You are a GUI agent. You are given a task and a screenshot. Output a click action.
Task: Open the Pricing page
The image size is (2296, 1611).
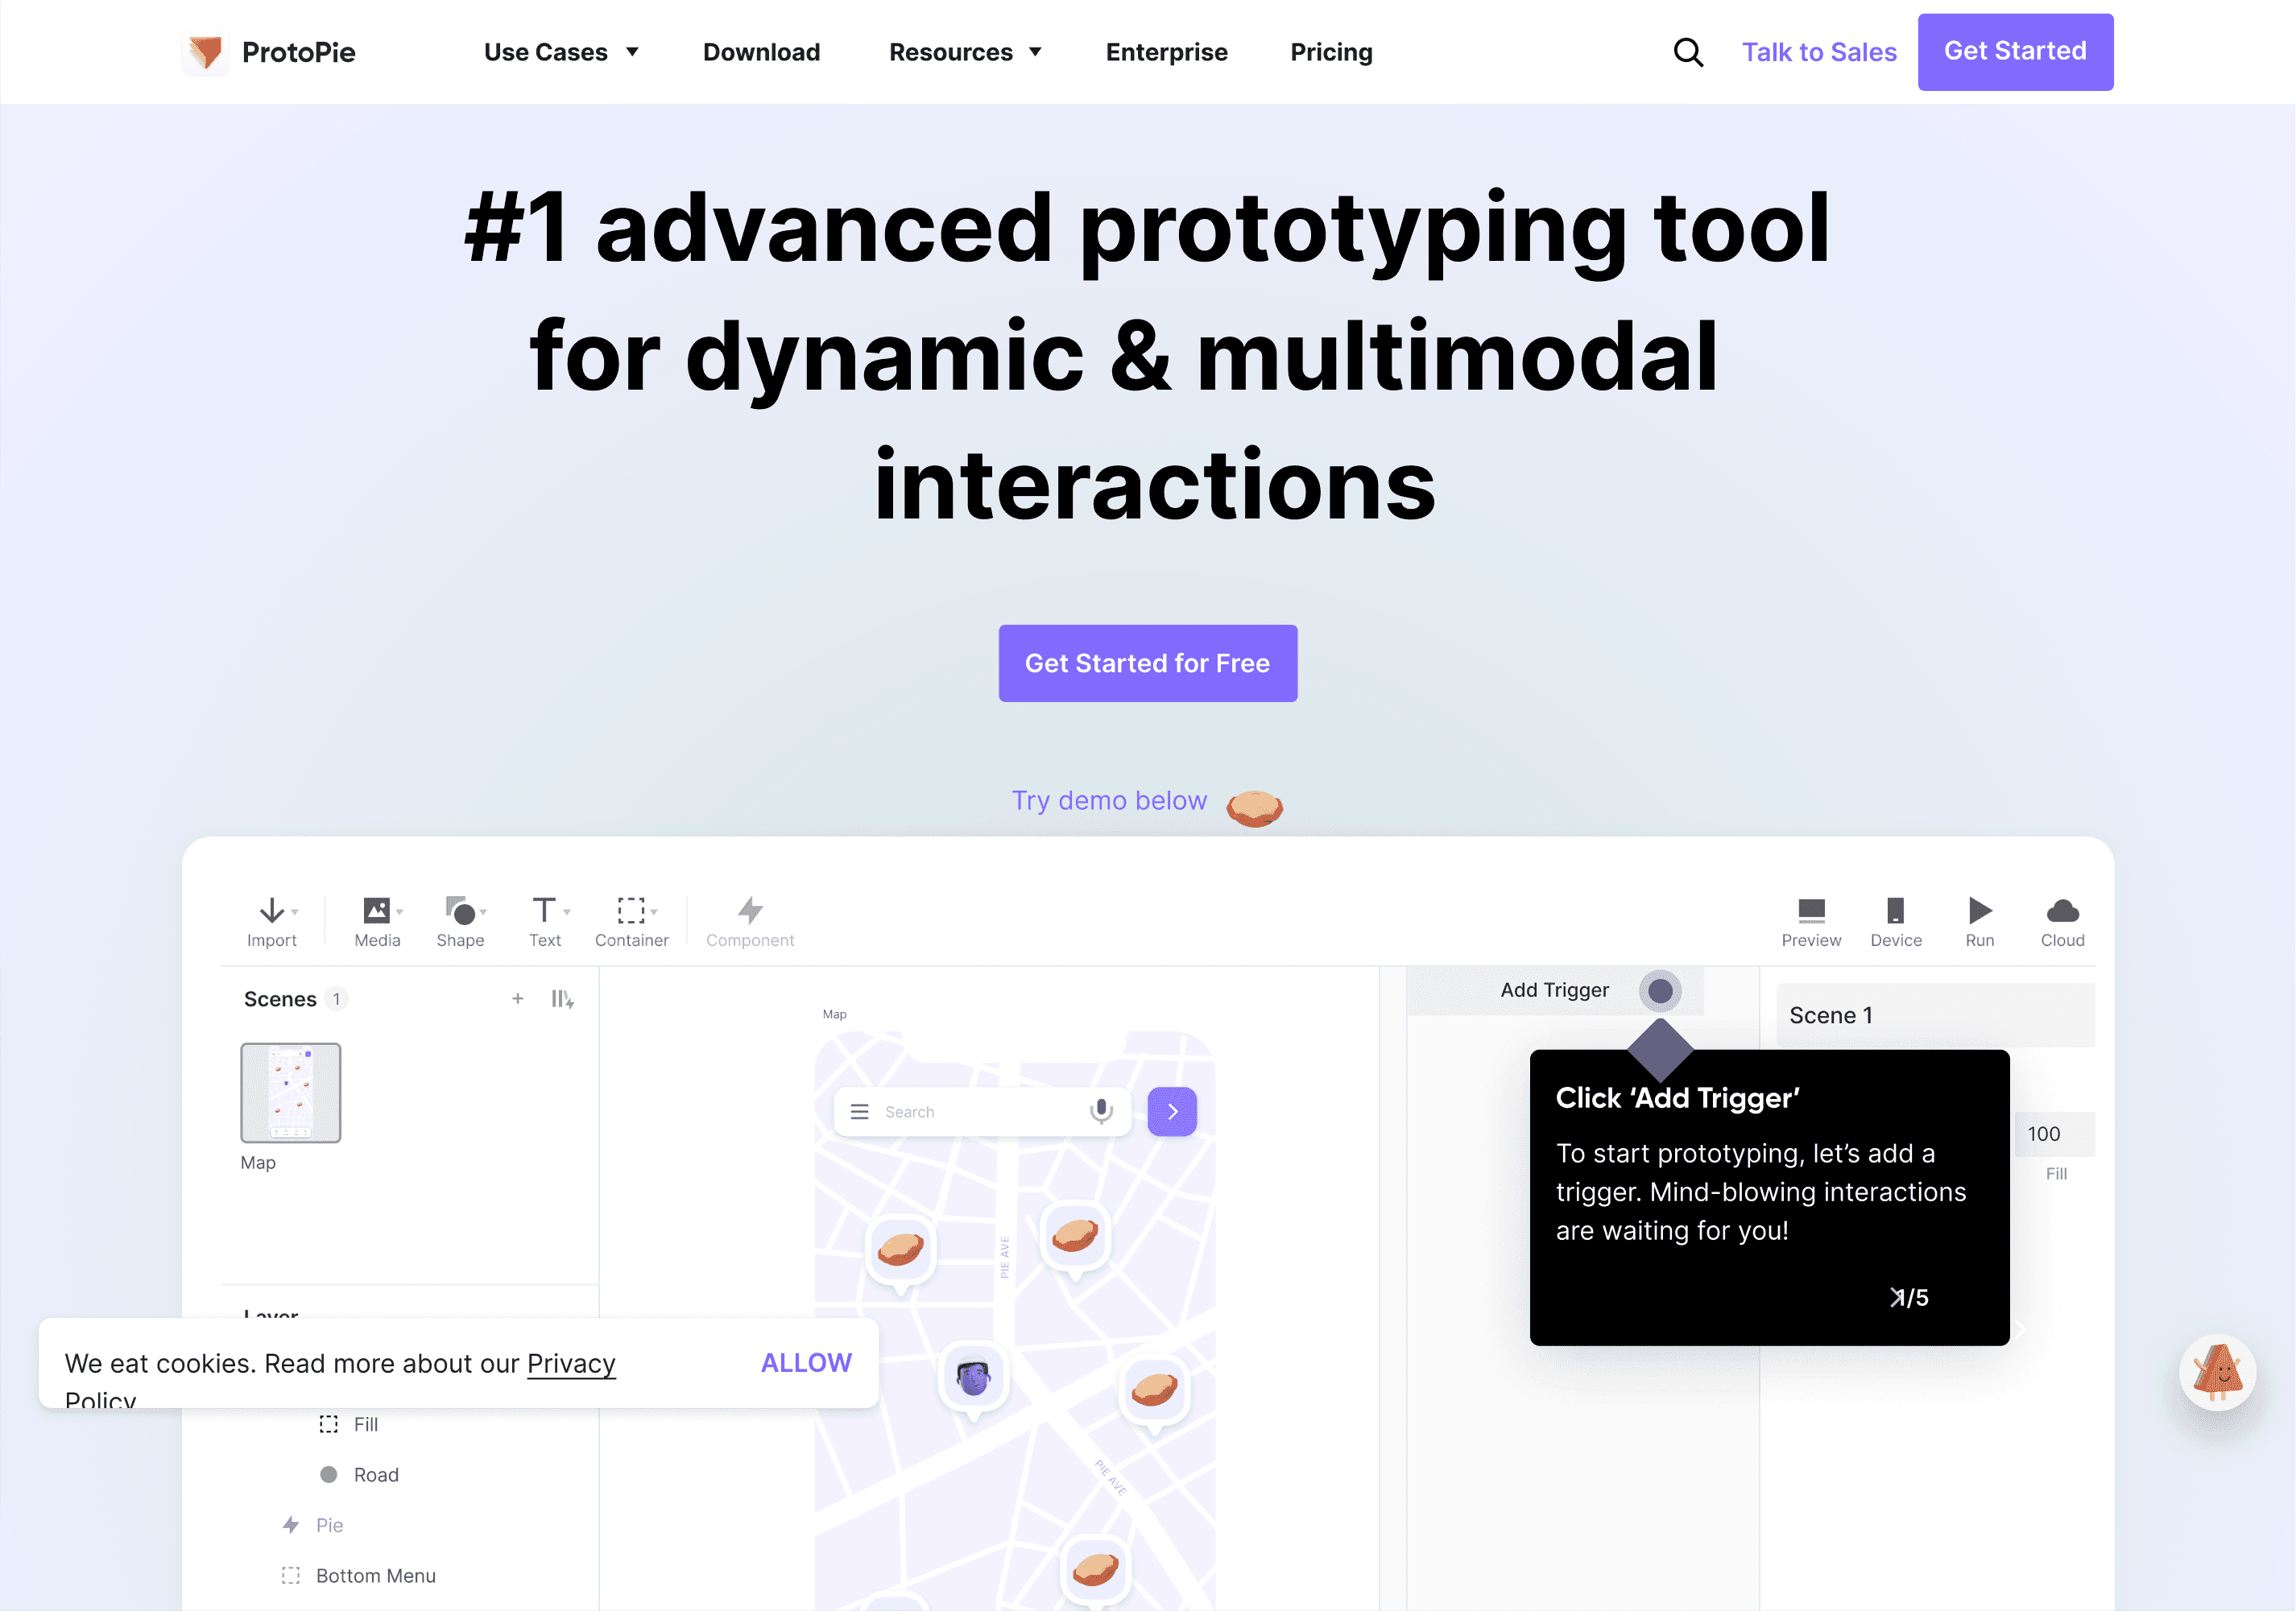coord(1331,52)
